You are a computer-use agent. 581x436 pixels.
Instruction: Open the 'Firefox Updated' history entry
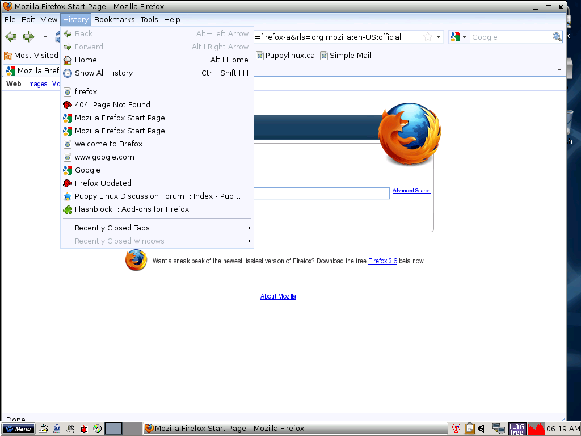[157, 183]
